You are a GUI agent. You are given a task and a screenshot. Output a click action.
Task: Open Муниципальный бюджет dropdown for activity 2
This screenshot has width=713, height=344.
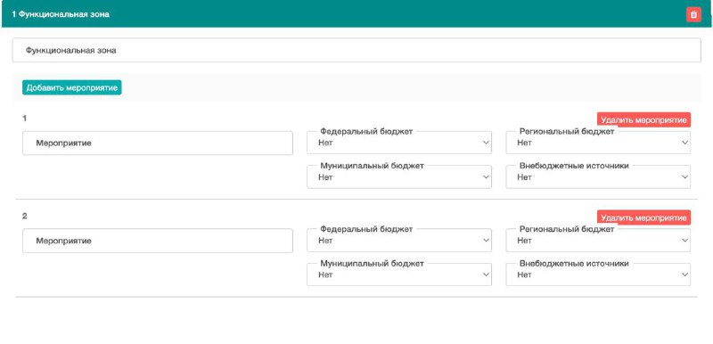pyautogui.click(x=398, y=274)
